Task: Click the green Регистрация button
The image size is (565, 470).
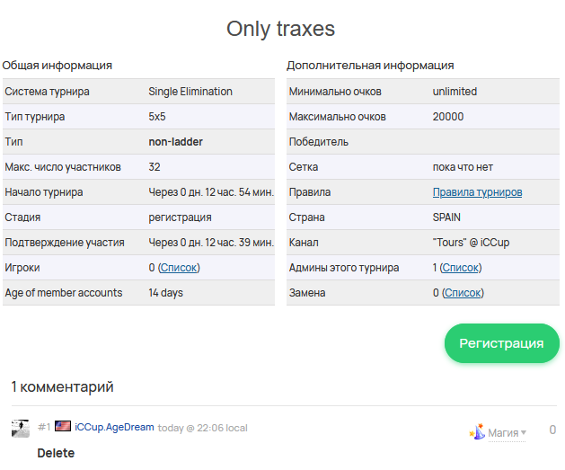Action: [x=501, y=343]
